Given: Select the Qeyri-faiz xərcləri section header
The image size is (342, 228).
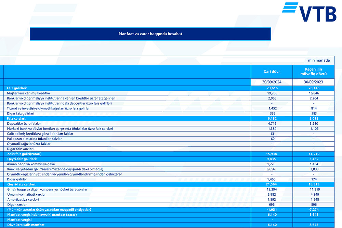Looking at the screenshot, I should click(x=22, y=184).
